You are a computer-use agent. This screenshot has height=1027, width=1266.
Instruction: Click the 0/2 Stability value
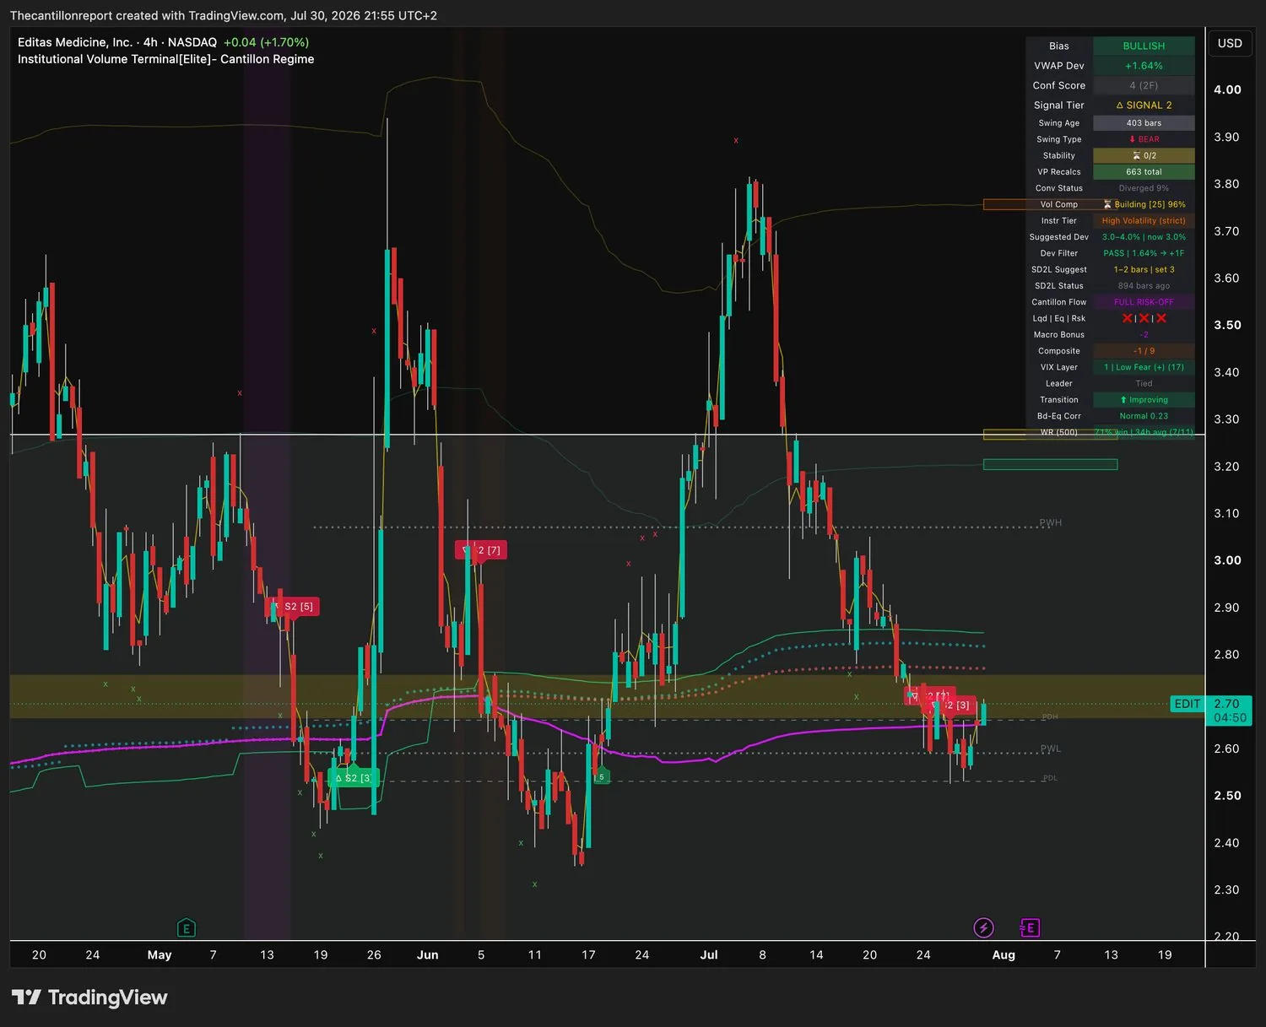1144,156
